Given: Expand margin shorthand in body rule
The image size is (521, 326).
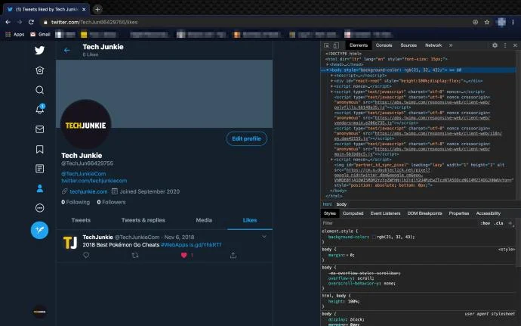Looking at the screenshot, I should [x=347, y=255].
